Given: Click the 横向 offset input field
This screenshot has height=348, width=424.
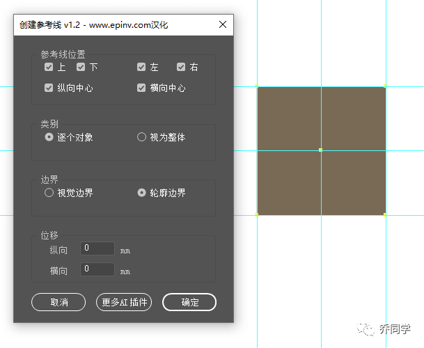Looking at the screenshot, I should 97,269.
